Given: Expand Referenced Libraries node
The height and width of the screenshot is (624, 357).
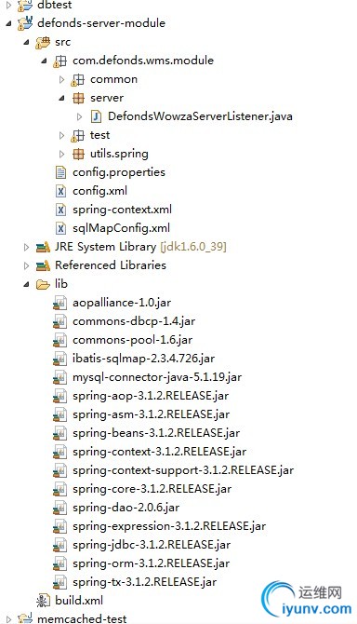Looking at the screenshot, I should 26,265.
